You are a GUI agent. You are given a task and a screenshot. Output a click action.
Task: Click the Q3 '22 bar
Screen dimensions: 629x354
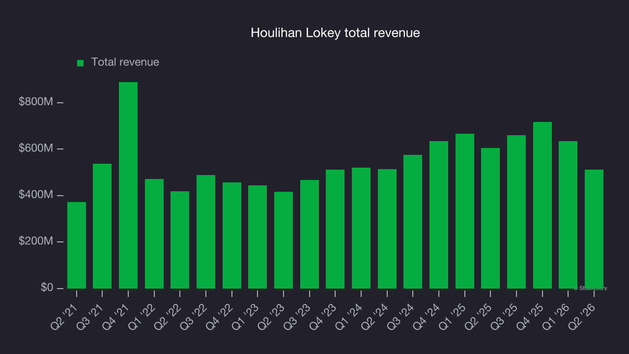[206, 232]
